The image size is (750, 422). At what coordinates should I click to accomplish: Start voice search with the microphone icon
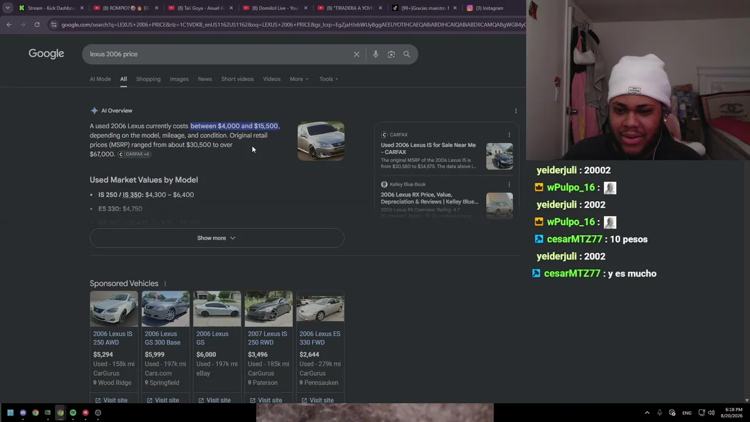pos(376,54)
